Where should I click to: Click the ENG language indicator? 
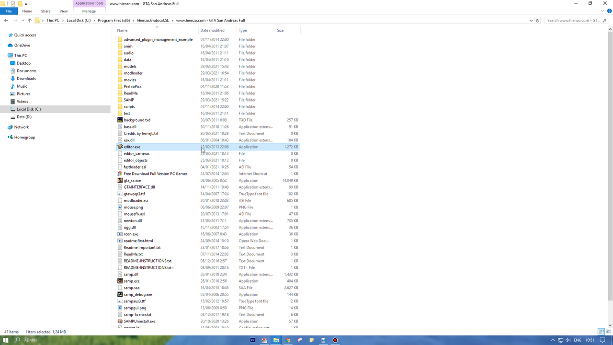(x=578, y=340)
